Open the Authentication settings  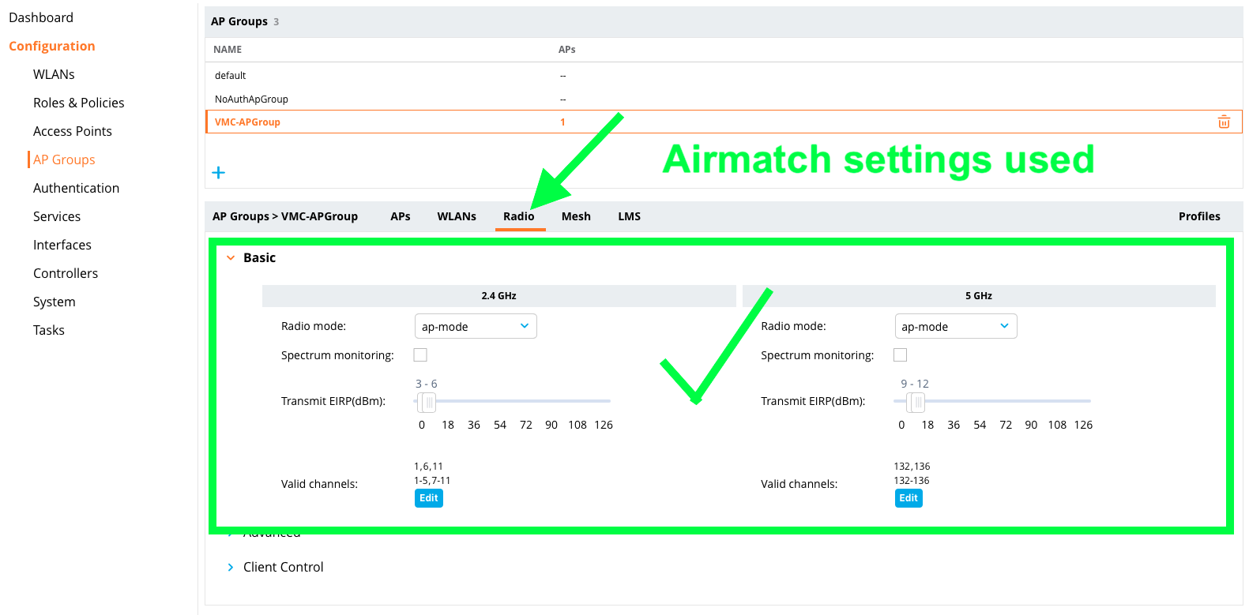click(x=76, y=187)
